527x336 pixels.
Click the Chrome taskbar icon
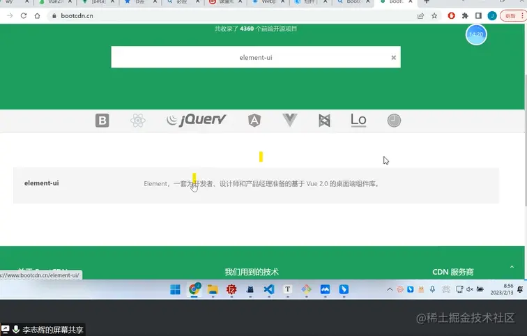194,289
